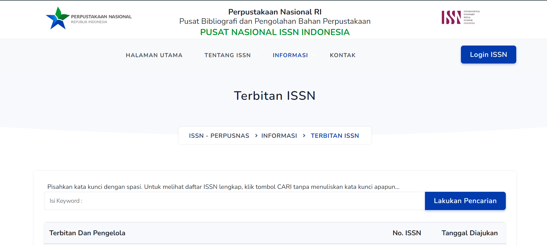Click the Perpustakaan Nasional RI header text
547x246 pixels.
click(x=275, y=12)
